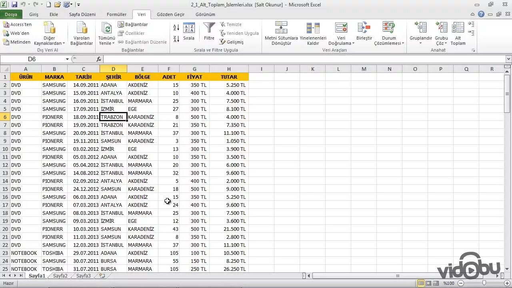Click the Page Break Preview status bar icon
Screen dimensions: 512x288
436,283
